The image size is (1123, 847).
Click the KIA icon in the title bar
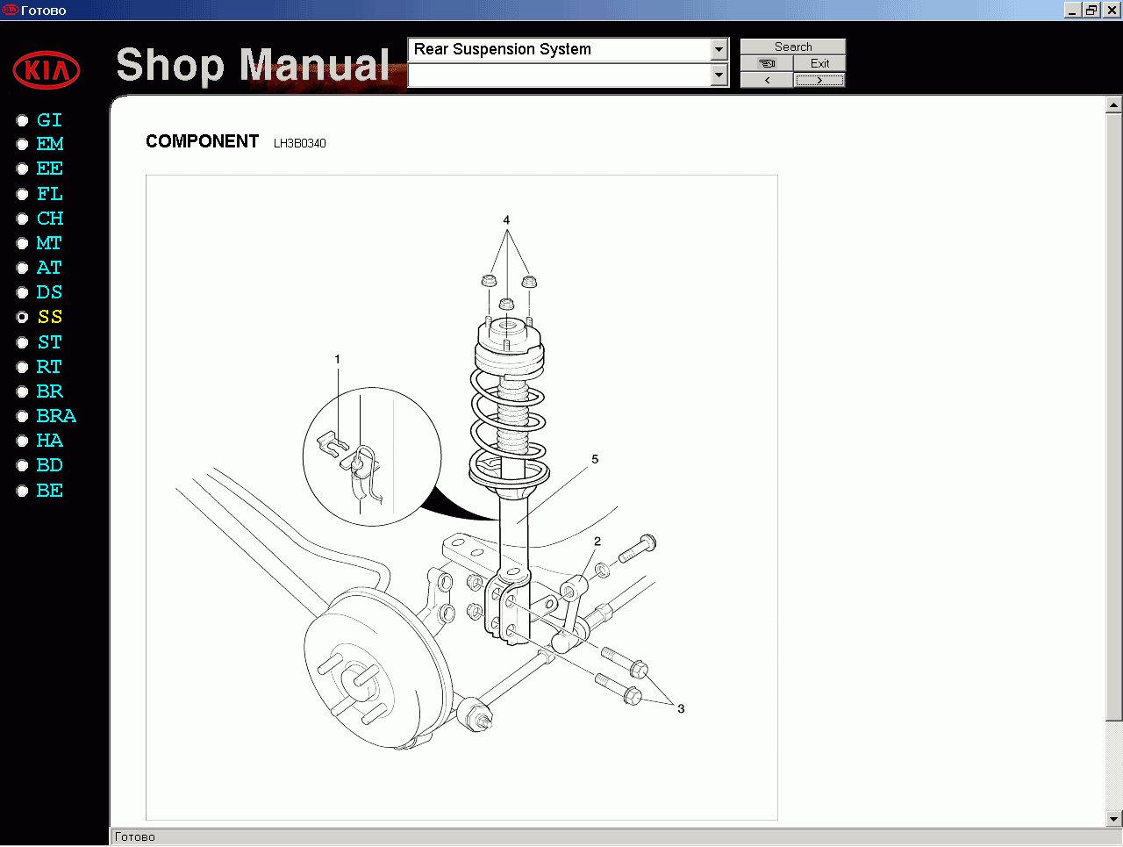10,10
